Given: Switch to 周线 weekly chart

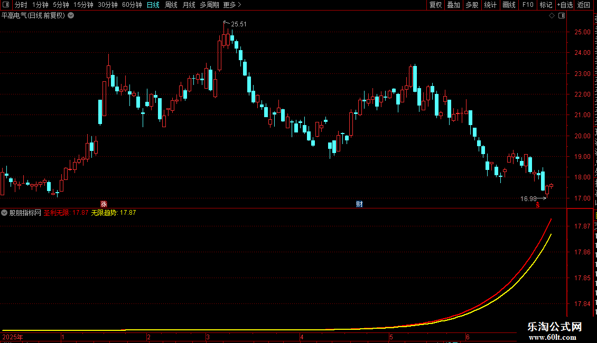Looking at the screenshot, I should 171,5.
